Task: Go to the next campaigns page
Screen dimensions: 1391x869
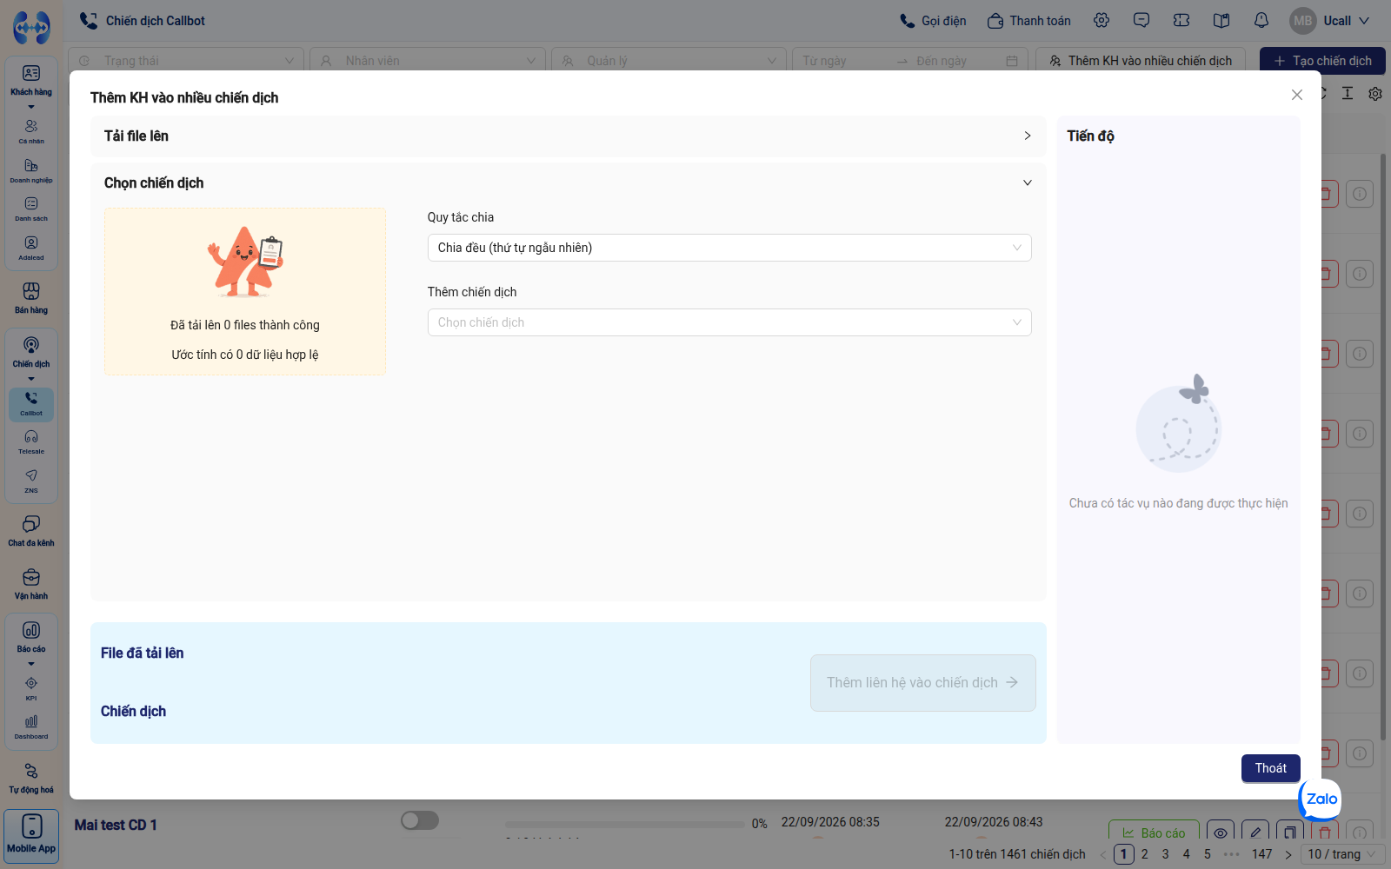Action: point(1288,854)
